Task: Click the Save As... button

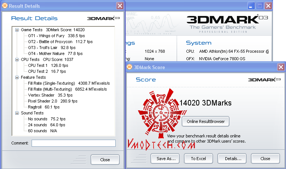Action: click(x=165, y=159)
